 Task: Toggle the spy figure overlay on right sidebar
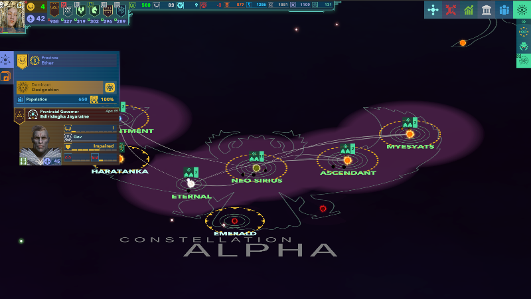tap(524, 47)
